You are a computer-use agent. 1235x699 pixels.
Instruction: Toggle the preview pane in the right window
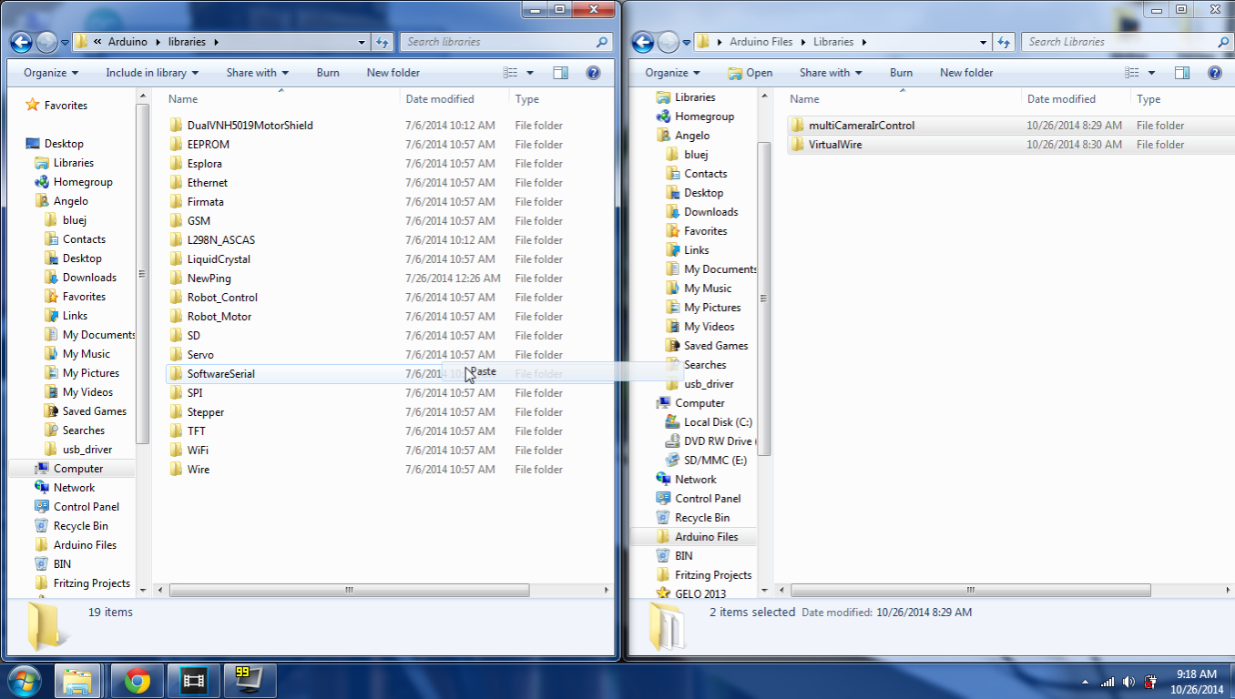[x=1182, y=73]
